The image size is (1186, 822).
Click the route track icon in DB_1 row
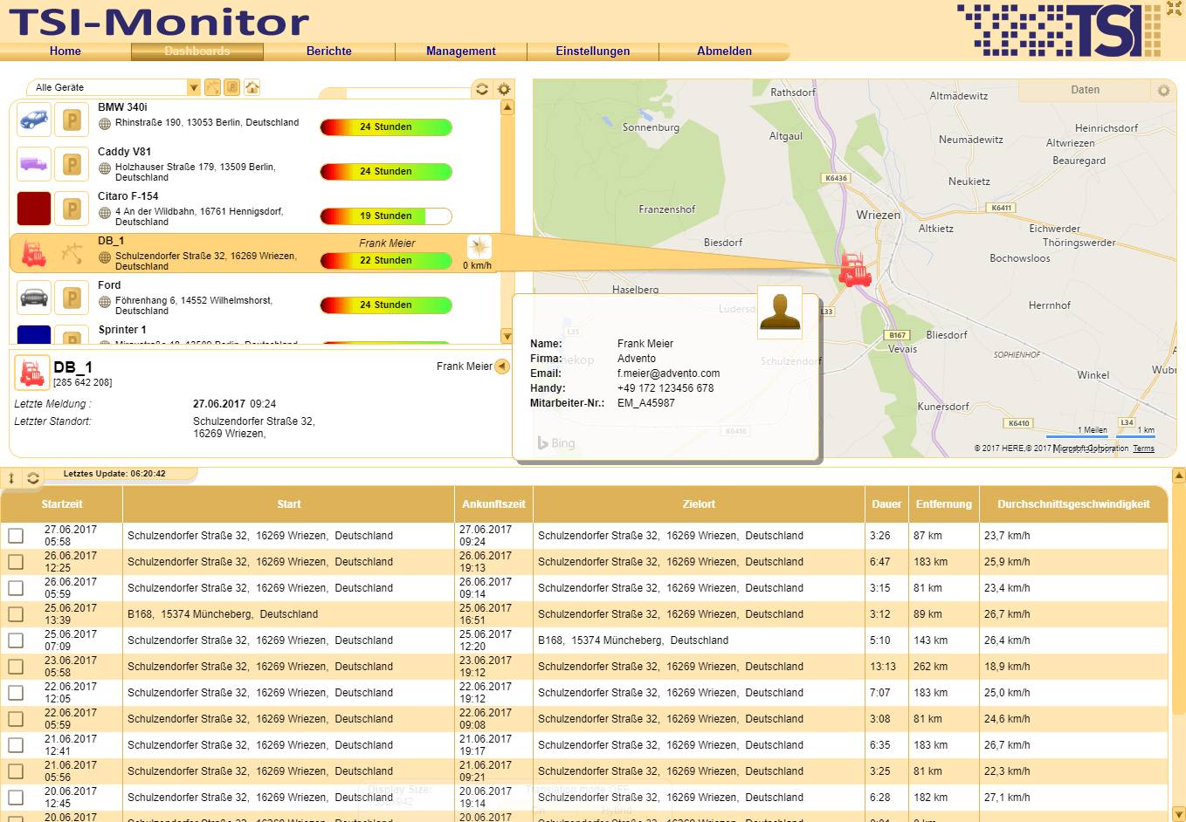[72, 253]
